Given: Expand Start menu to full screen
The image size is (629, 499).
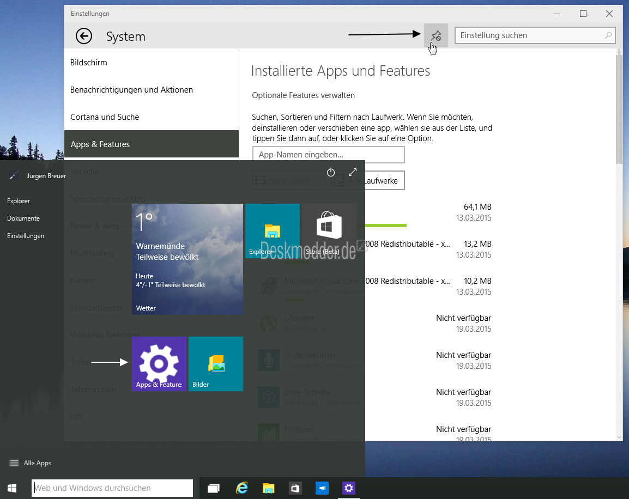Looking at the screenshot, I should click(x=352, y=172).
